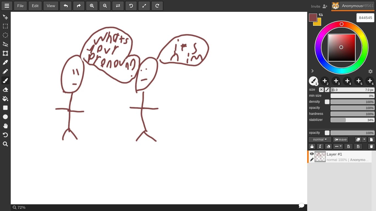The width and height of the screenshot is (376, 211).
Task: Select the rectangle shape tool
Action: click(x=5, y=108)
